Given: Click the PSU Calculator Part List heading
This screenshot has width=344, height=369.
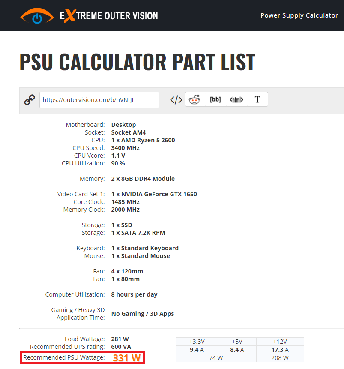Looking at the screenshot, I should (x=137, y=62).
